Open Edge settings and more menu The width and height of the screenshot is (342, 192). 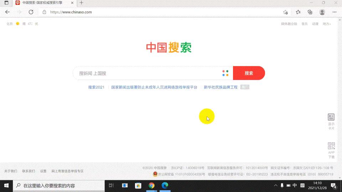click(x=335, y=12)
